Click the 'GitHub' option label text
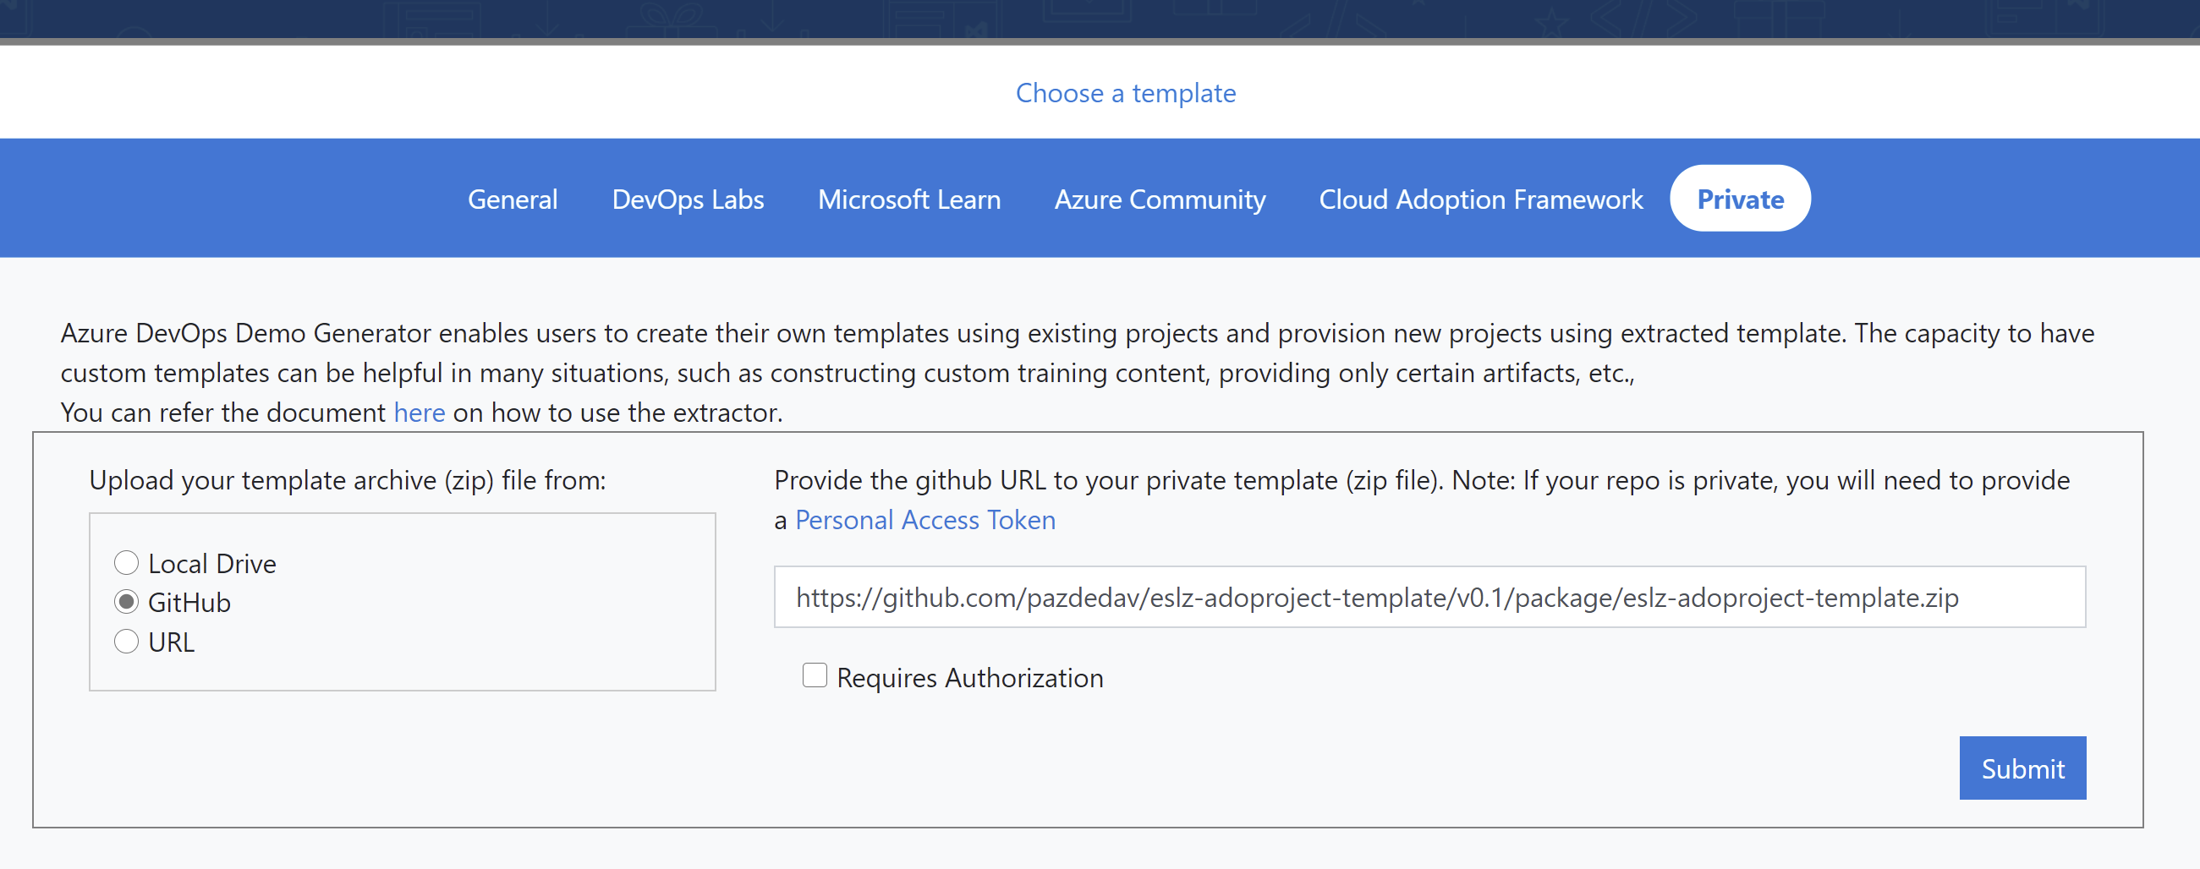2200x869 pixels. 189,604
